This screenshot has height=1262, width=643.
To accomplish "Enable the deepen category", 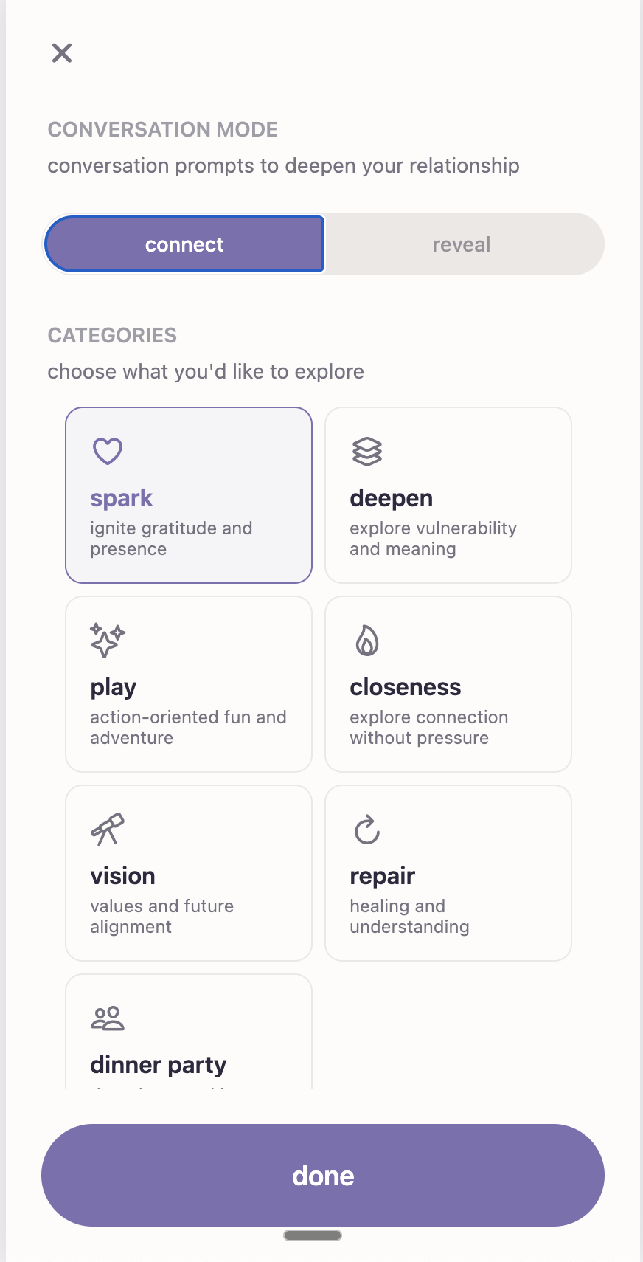I will tap(448, 494).
